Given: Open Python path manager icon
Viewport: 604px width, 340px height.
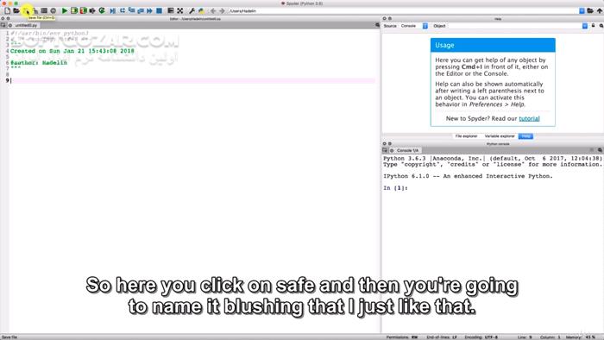Looking at the screenshot, I should click(201, 10).
